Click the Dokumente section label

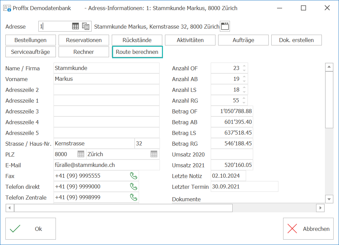187,199
